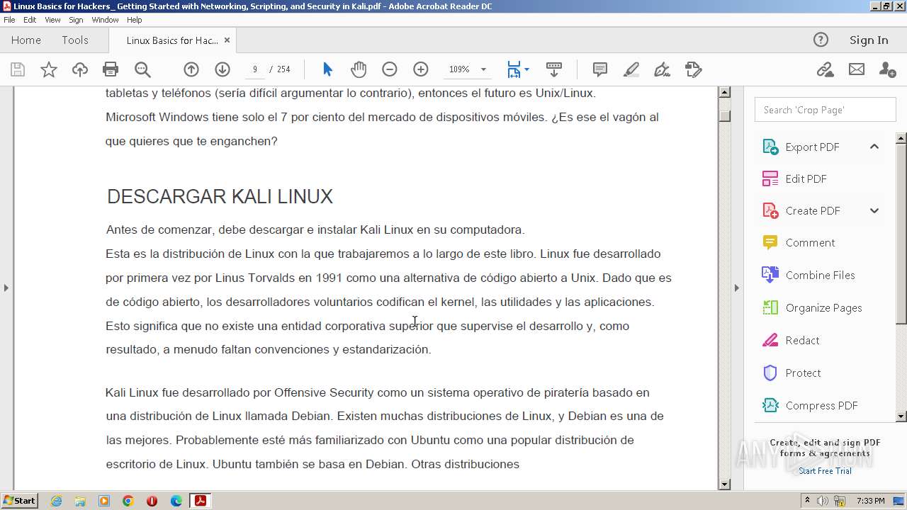The width and height of the screenshot is (907, 510).
Task: Bookmark with the star icon
Action: [49, 69]
